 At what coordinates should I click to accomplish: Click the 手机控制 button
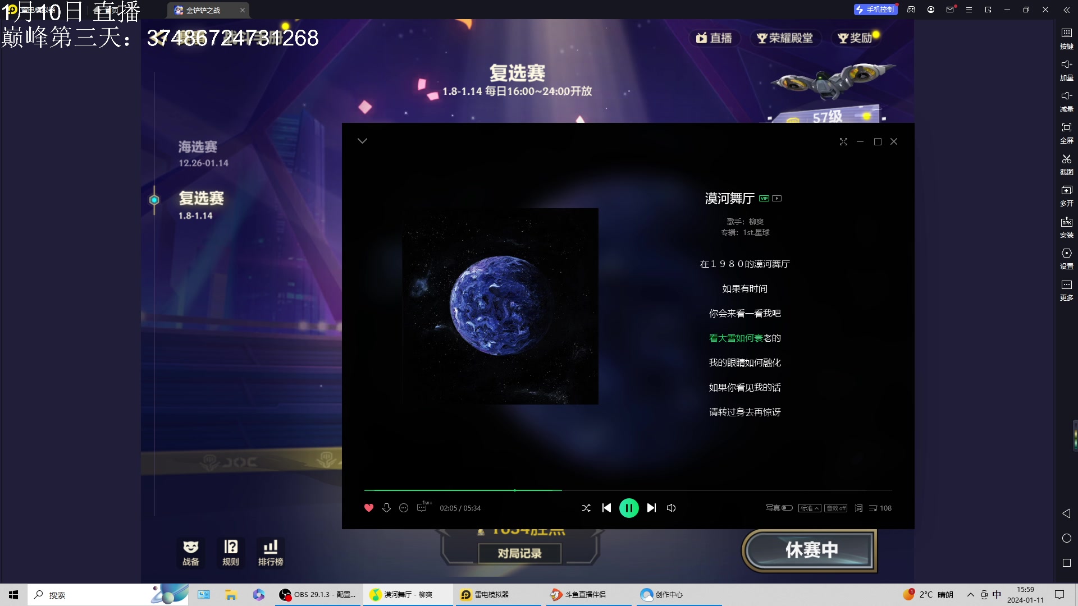[x=875, y=10]
